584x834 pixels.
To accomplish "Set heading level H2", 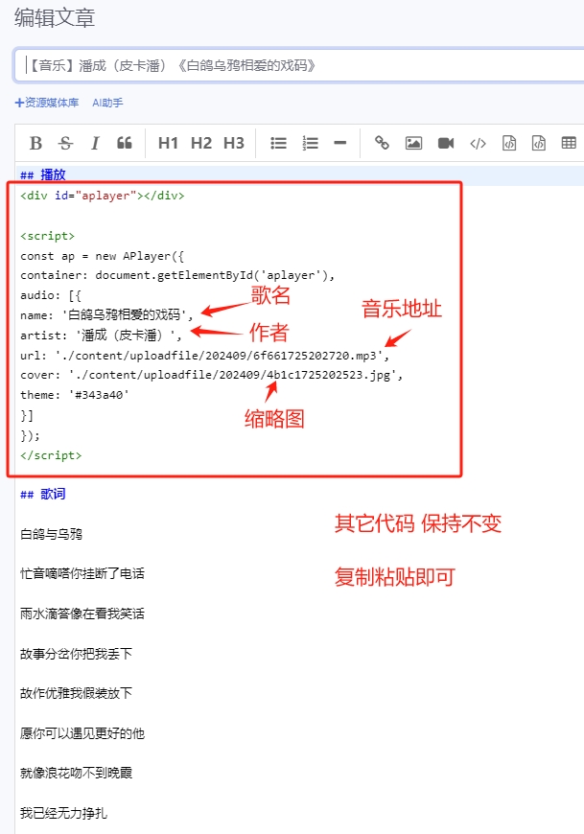I will (x=201, y=143).
